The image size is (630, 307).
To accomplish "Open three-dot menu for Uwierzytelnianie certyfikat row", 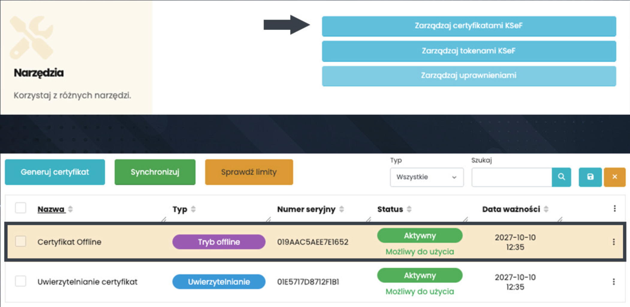I will 614,282.
